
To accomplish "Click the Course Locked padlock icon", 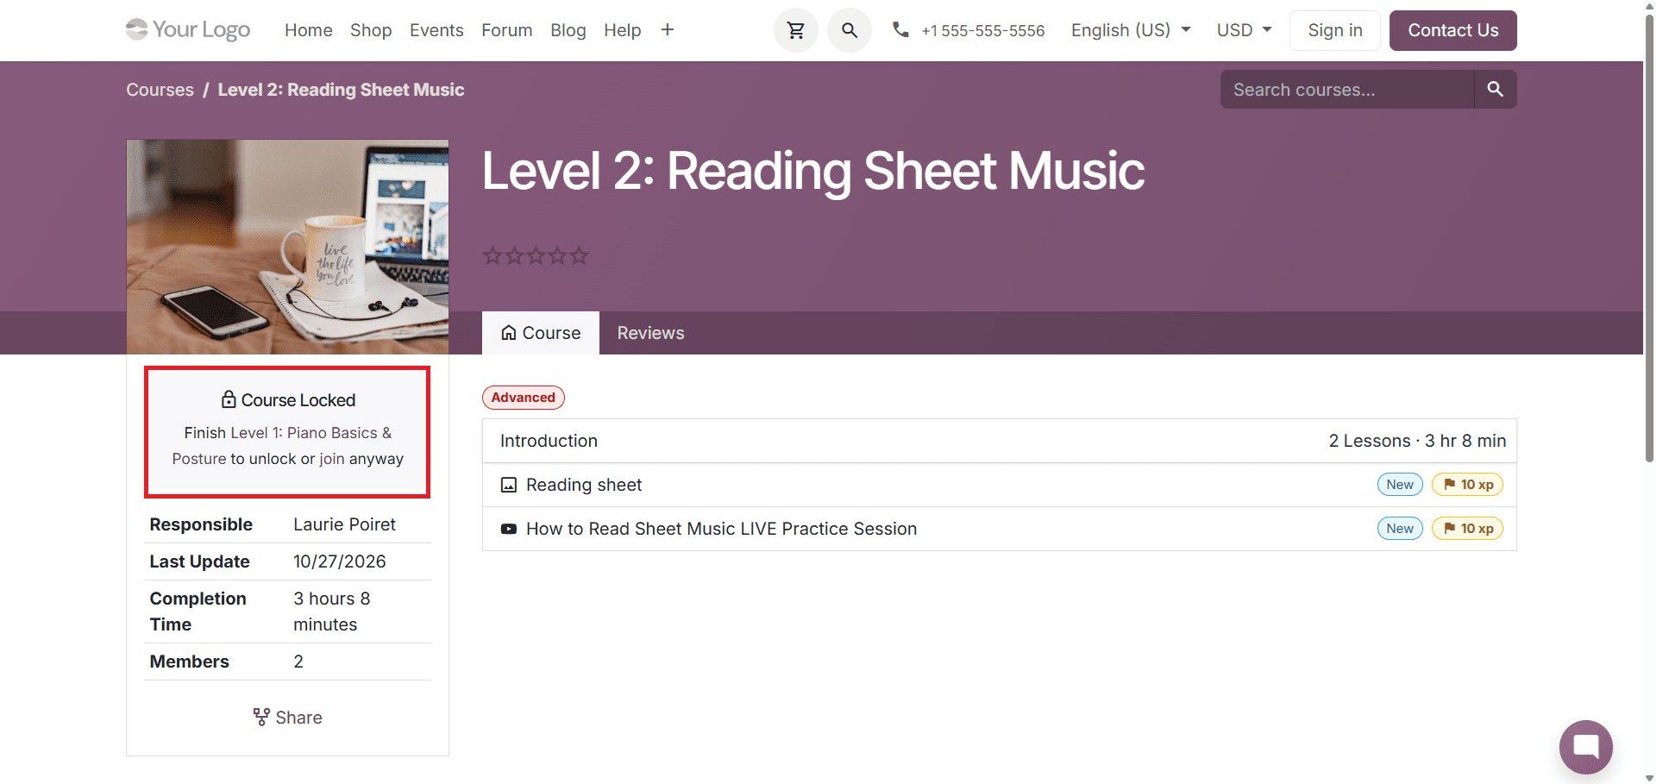I will click(229, 399).
